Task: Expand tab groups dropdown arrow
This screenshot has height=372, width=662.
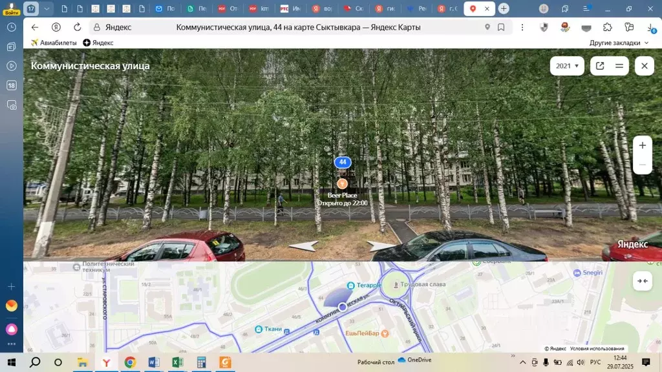Action: coord(47,8)
